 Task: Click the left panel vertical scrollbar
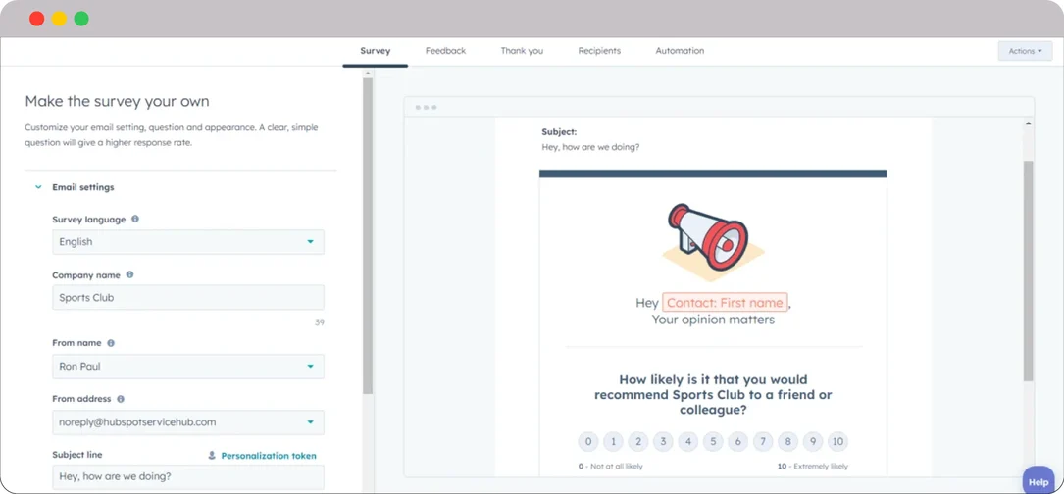point(367,236)
